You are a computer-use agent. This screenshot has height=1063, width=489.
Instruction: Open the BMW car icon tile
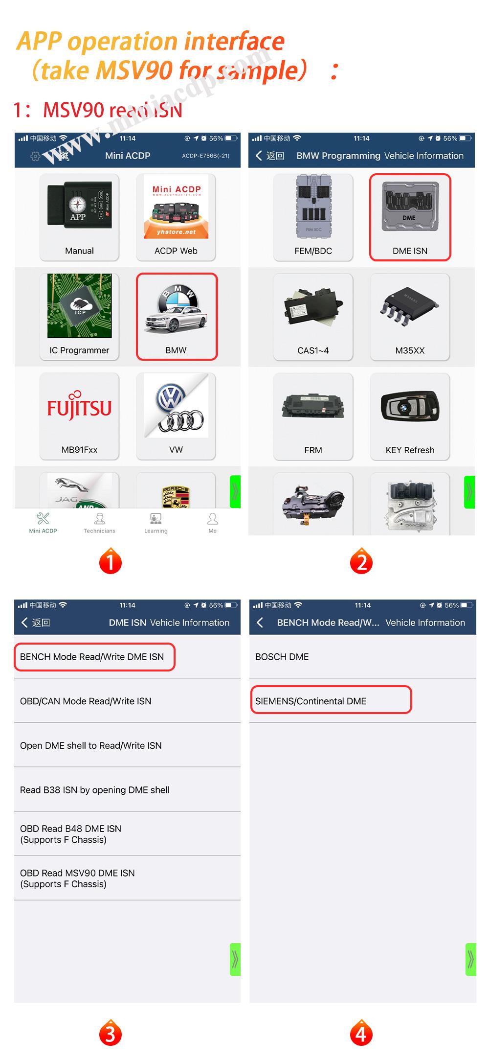[x=177, y=317]
